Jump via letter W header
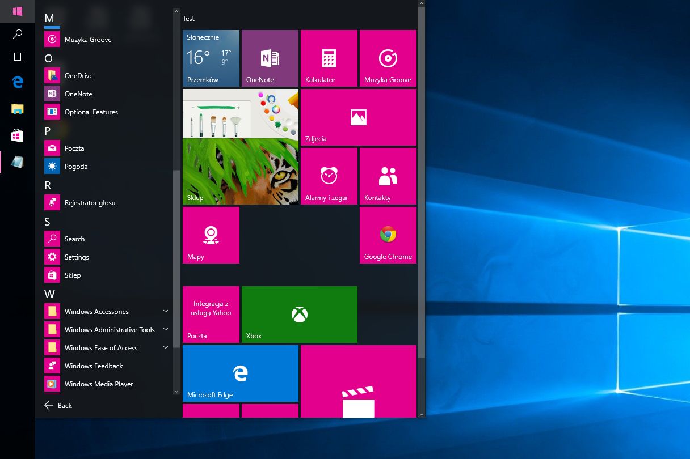 pos(50,294)
